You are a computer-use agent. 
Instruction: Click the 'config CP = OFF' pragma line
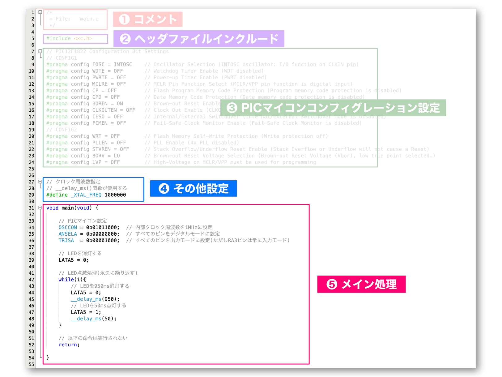[x=82, y=90]
